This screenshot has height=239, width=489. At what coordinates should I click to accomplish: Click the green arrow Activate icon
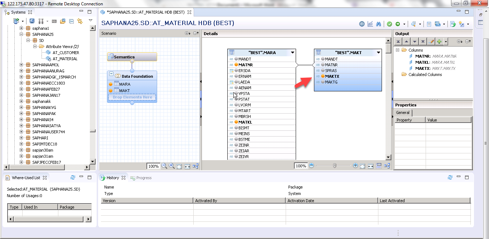coord(398,24)
